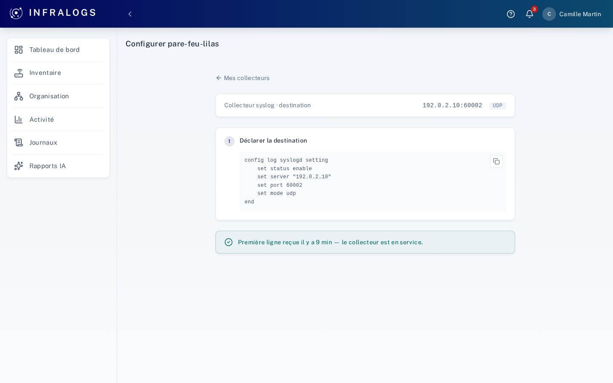The width and height of the screenshot is (613, 383).
Task: Click the Configurer pare-feu-lilas heading
Action: pyautogui.click(x=172, y=44)
